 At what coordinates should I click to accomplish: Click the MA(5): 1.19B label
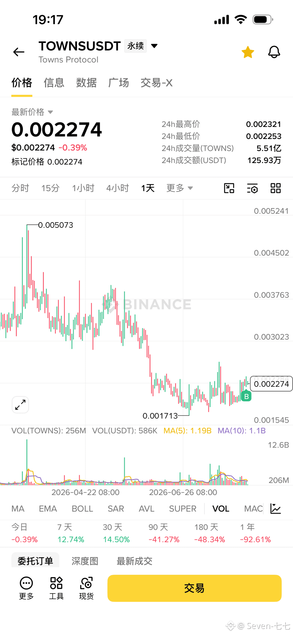click(x=188, y=431)
